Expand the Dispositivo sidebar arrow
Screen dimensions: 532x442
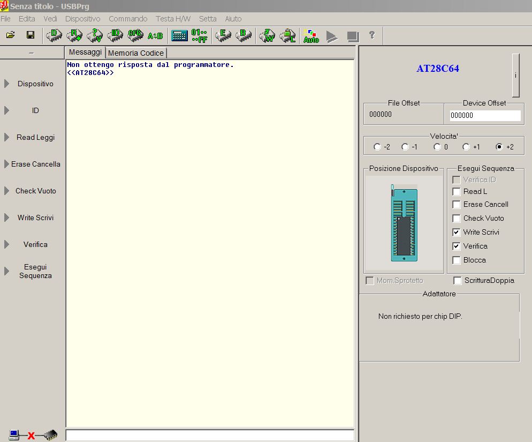[x=6, y=84]
